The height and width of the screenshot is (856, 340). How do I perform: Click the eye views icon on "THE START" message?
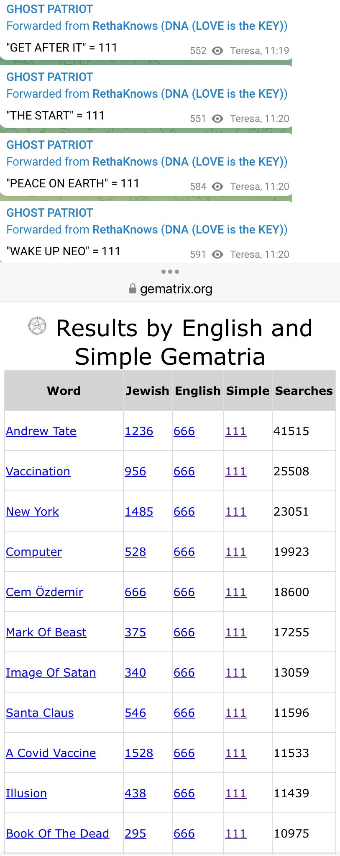[217, 119]
